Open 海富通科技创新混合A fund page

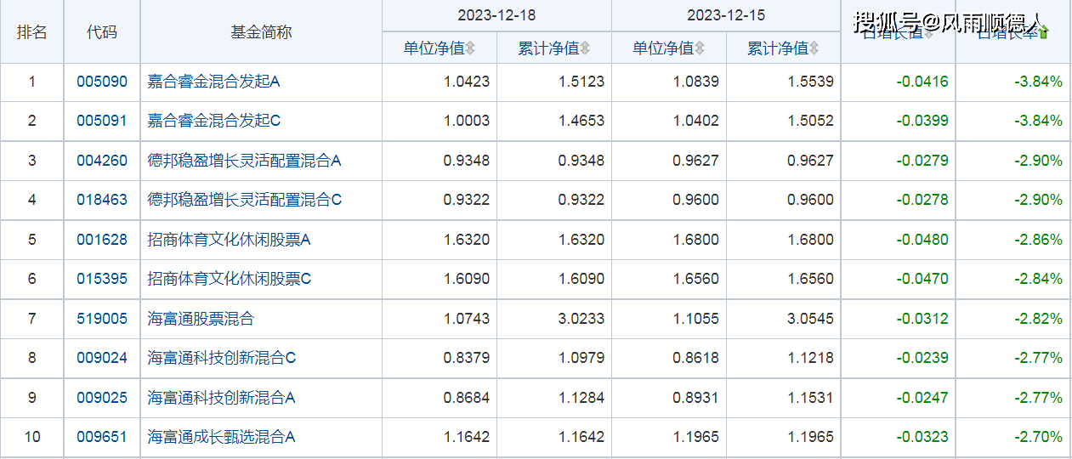point(222,398)
